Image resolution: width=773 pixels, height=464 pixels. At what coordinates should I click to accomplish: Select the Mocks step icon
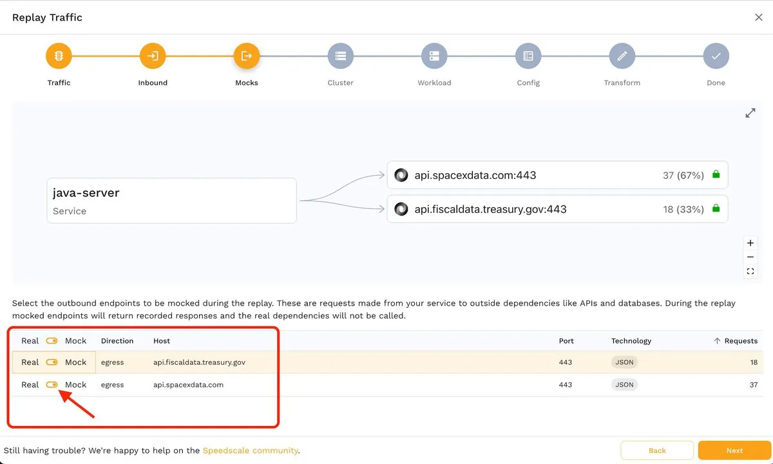click(x=246, y=56)
